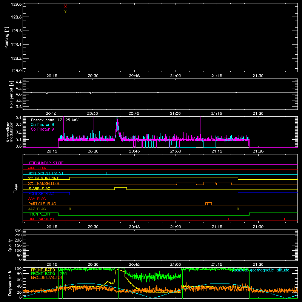The width and height of the screenshot is (302, 302).
Task: Click 20:30 label under the Flags plot
Action: coord(93,227)
